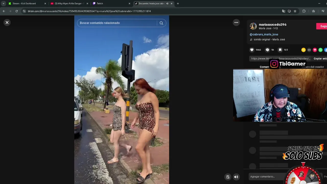This screenshot has width=327, height=184.
Task: Click the video link URL text
Action: pos(281,59)
